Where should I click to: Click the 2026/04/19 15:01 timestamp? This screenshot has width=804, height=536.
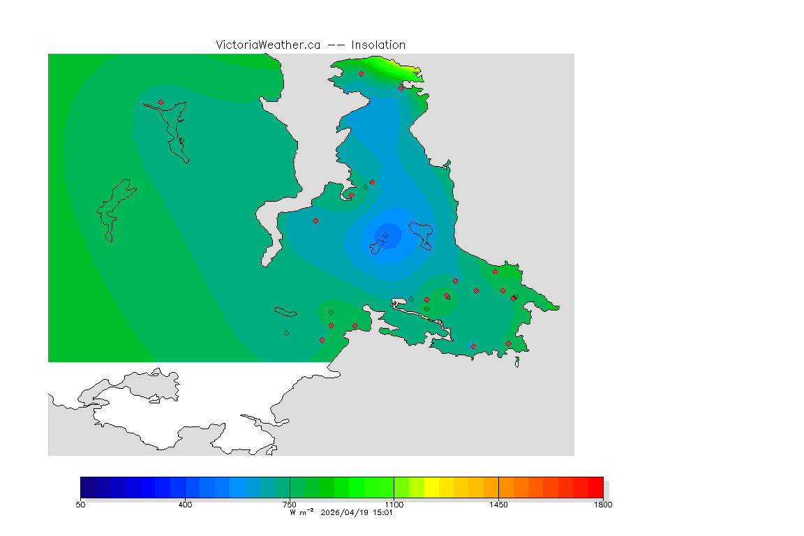357,512
